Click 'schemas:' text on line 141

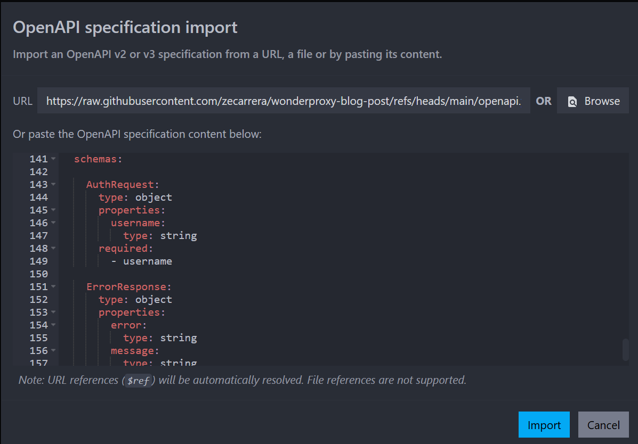pyautogui.click(x=98, y=159)
